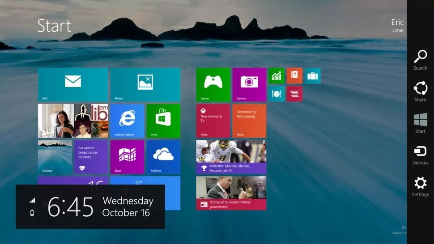Launch the Camera app tile

249,84
